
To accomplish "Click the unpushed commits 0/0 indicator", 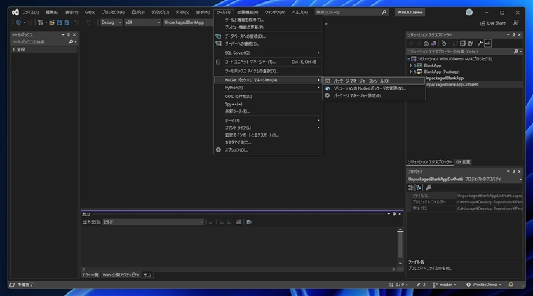I will click(x=398, y=285).
